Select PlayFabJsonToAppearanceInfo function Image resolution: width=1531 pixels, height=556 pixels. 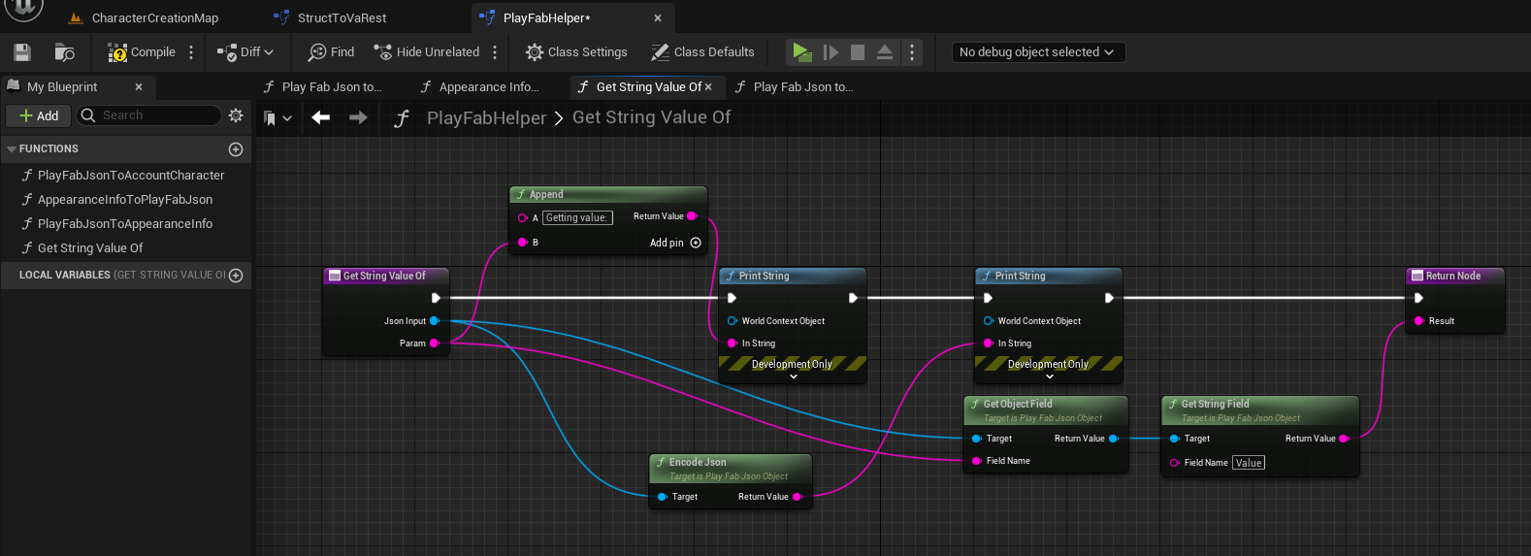[x=124, y=224]
